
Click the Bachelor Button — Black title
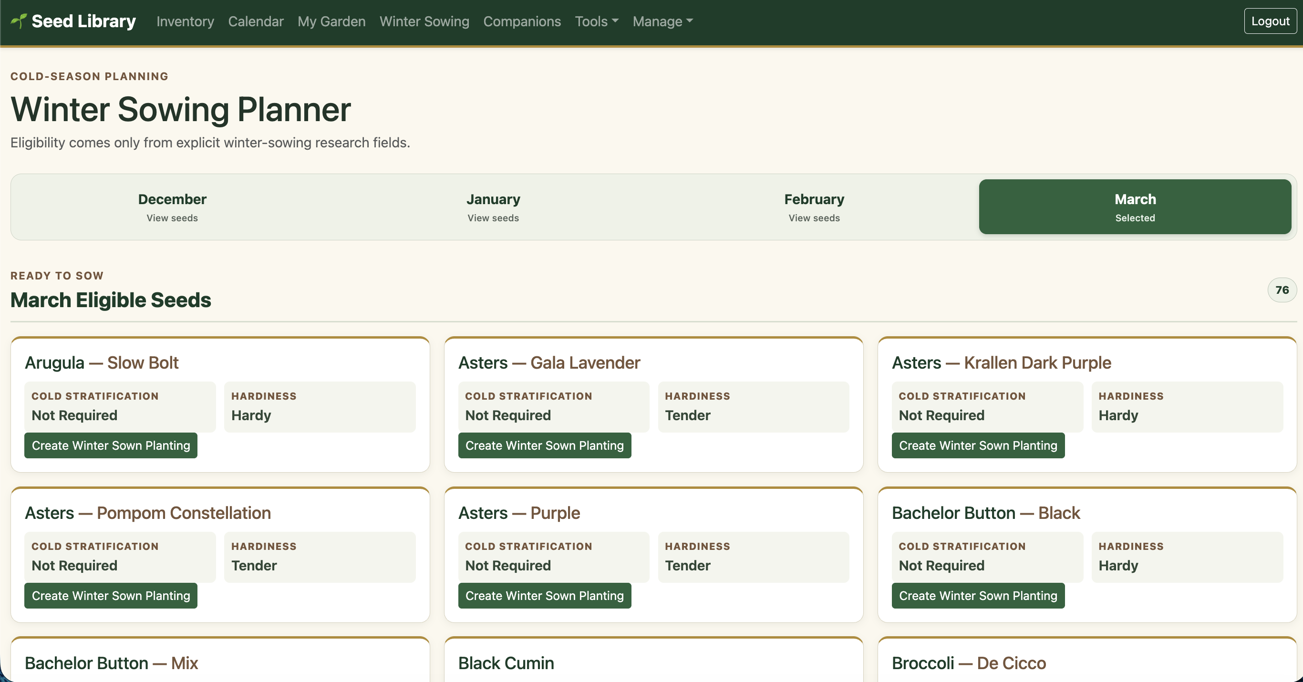[x=986, y=514]
